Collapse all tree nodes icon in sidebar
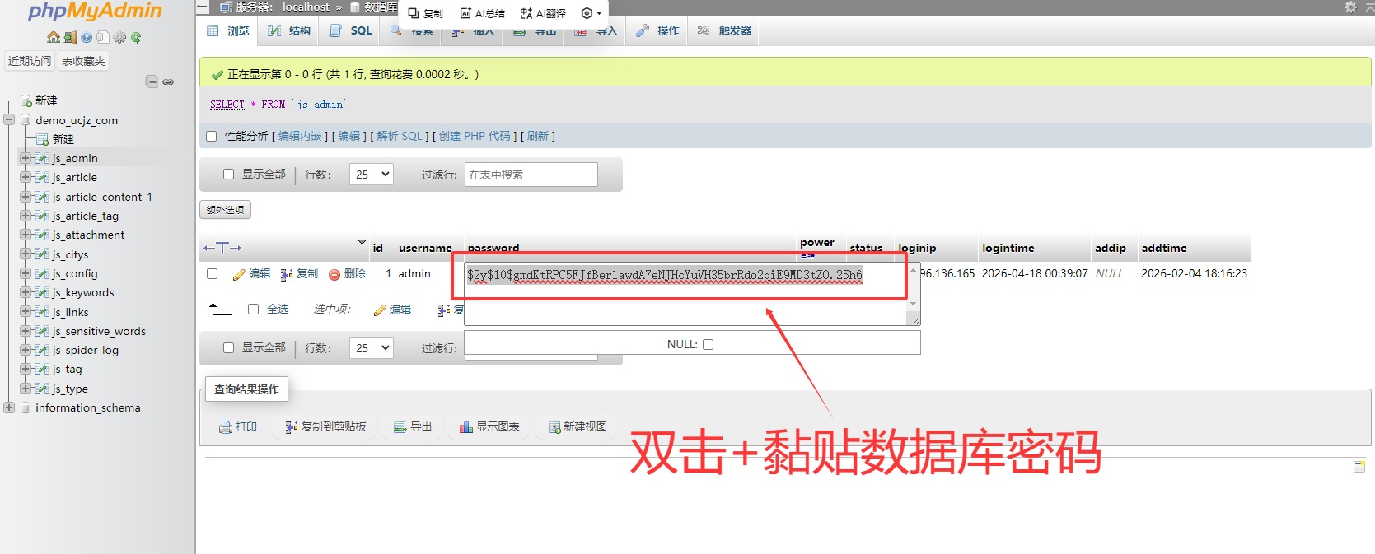Viewport: 1375px width, 554px height. tap(152, 81)
